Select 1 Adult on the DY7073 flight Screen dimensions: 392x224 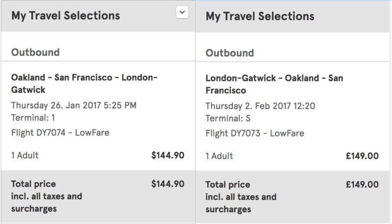tap(219, 156)
